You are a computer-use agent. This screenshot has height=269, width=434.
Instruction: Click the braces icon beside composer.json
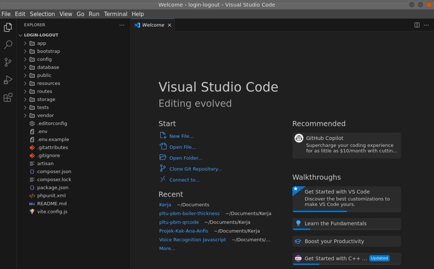click(32, 172)
